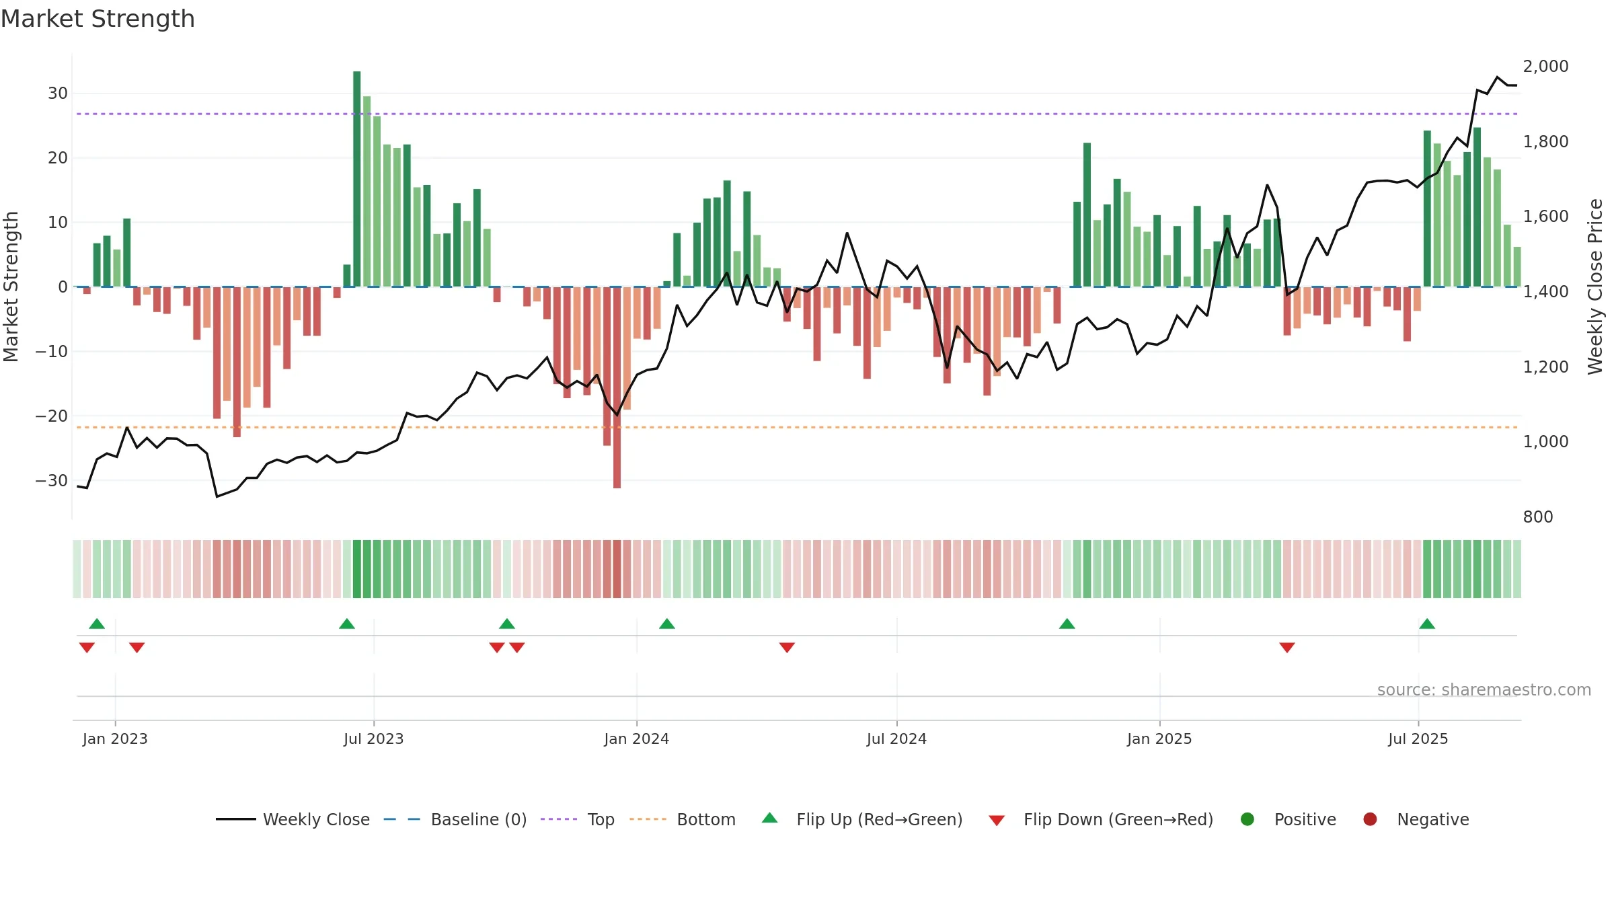Select the flip-up marker just after Jan 2024
Viewport: 1614px width, 908px height.
667,623
